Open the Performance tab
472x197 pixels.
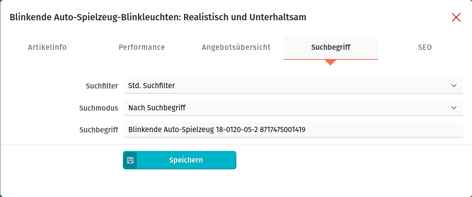tap(142, 47)
